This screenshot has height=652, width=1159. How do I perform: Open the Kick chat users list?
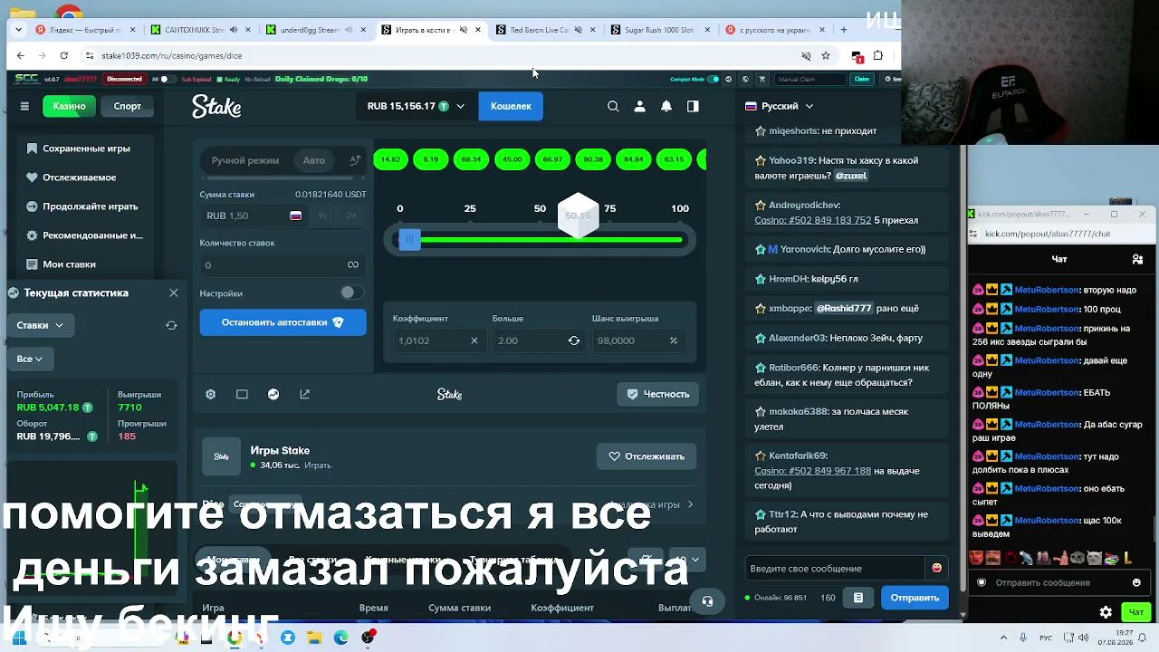[1137, 259]
